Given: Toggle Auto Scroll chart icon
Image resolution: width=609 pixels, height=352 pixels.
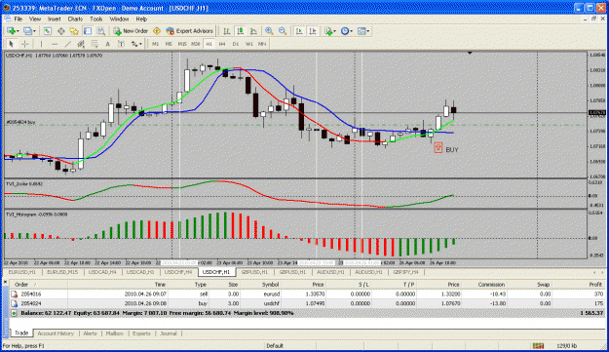Looking at the screenshot, I should point(299,31).
